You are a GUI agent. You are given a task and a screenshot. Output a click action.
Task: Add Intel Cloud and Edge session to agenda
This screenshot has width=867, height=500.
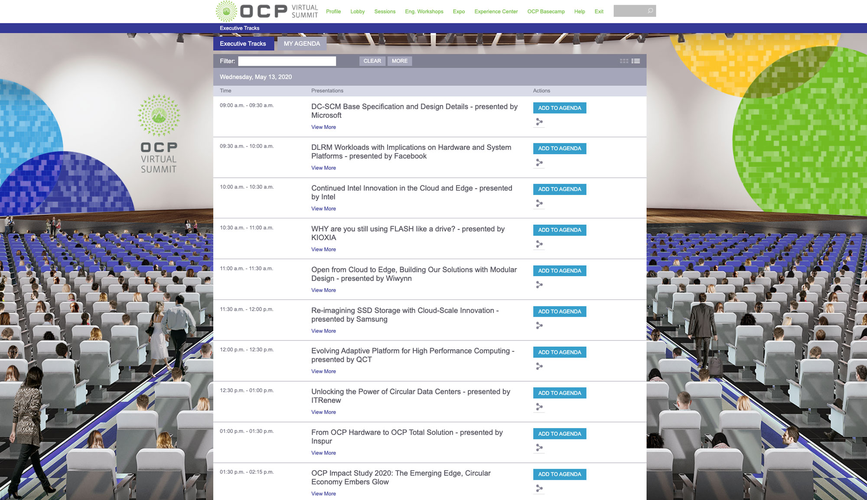[x=560, y=189]
